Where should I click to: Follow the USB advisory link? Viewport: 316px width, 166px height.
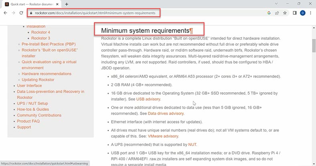[148, 99]
